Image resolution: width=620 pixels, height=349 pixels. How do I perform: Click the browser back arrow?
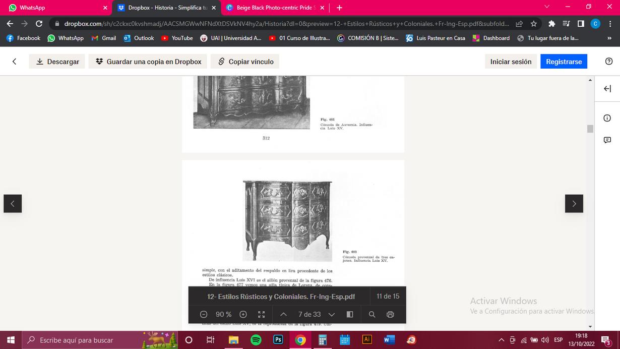coord(10,24)
